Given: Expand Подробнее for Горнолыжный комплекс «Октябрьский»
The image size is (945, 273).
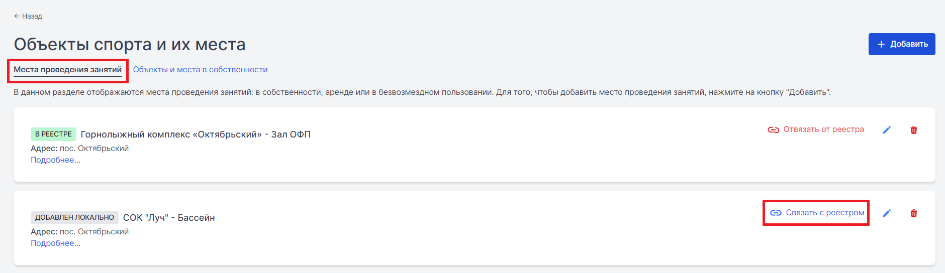Looking at the screenshot, I should (x=55, y=160).
